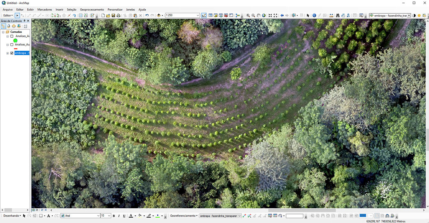Image resolution: width=429 pixels, height=223 pixels.
Task: Open the map scale 1:250 dropdown
Action: tap(198, 15)
